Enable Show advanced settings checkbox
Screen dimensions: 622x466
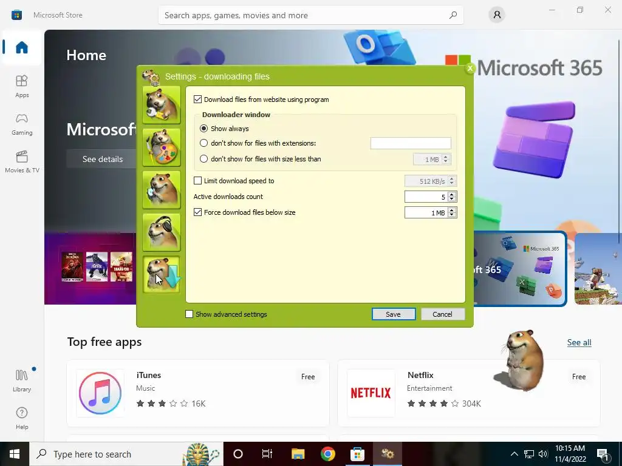[x=190, y=314]
